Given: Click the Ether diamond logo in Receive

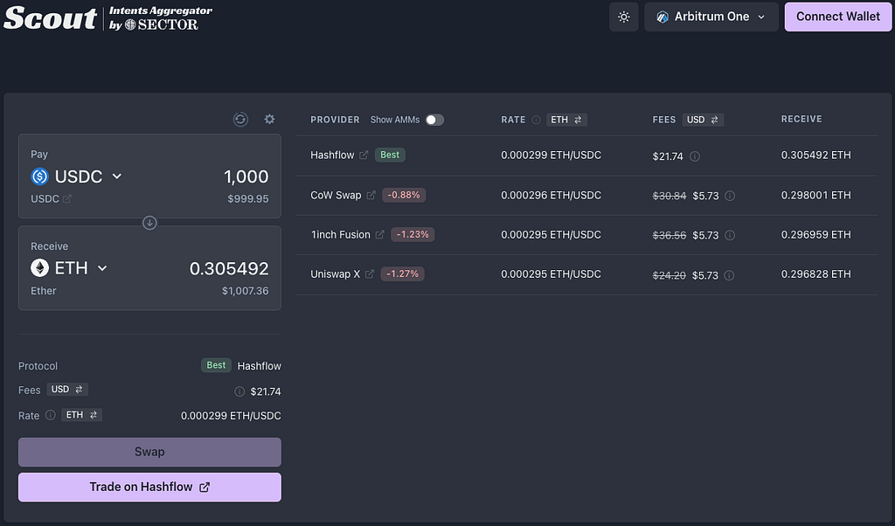Looking at the screenshot, I should point(39,268).
